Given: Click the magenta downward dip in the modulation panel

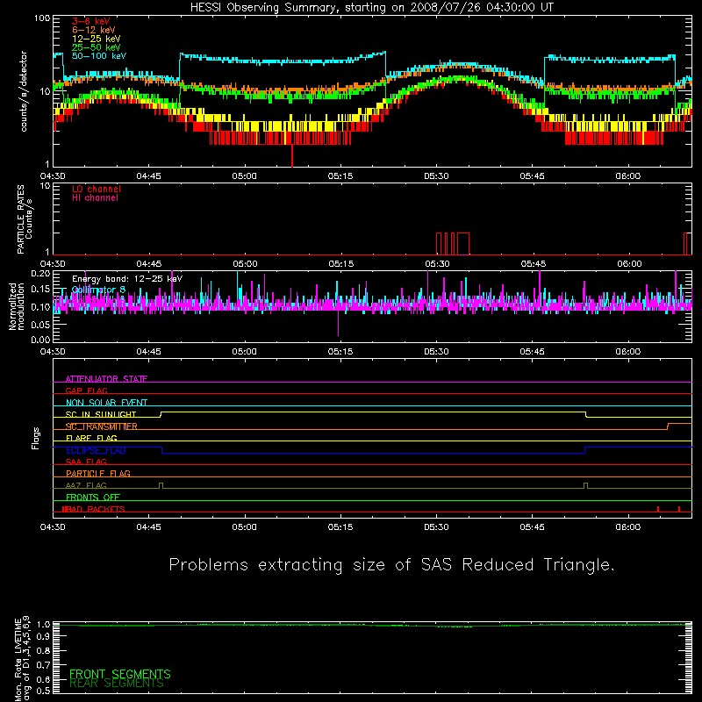Looking at the screenshot, I should click(338, 322).
